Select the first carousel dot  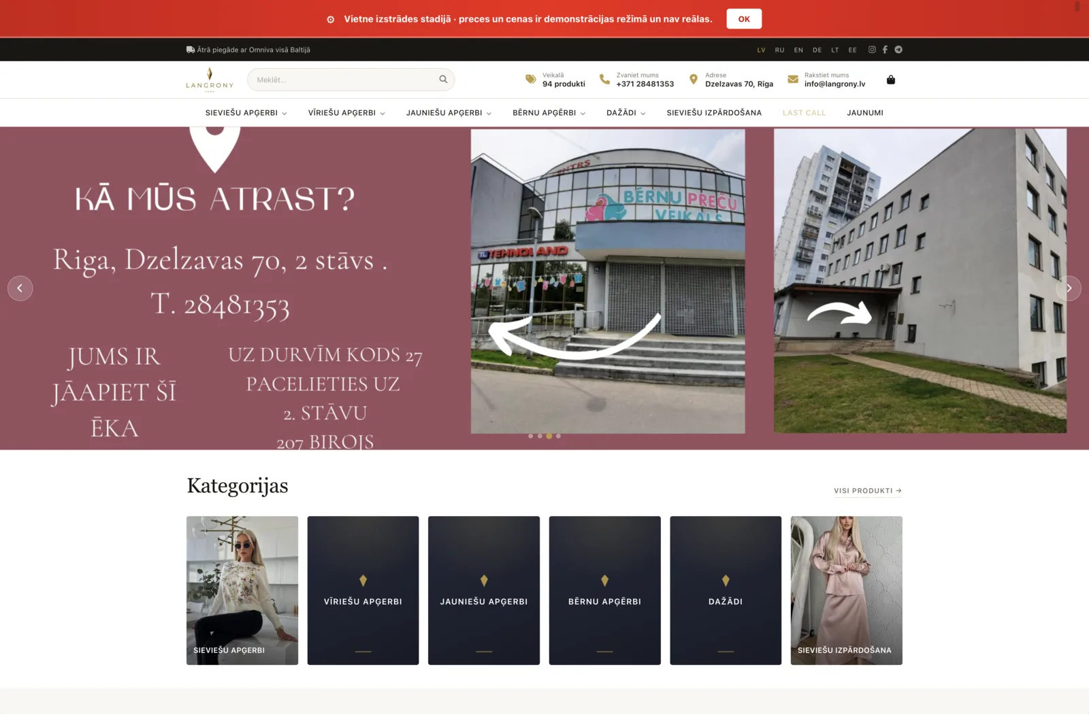coord(531,436)
